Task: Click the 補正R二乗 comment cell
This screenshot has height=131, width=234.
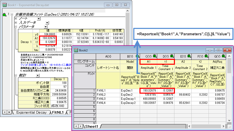Action: (x=217, y=68)
